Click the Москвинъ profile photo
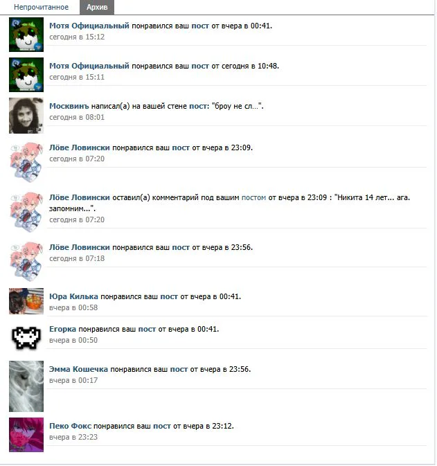 (26, 116)
